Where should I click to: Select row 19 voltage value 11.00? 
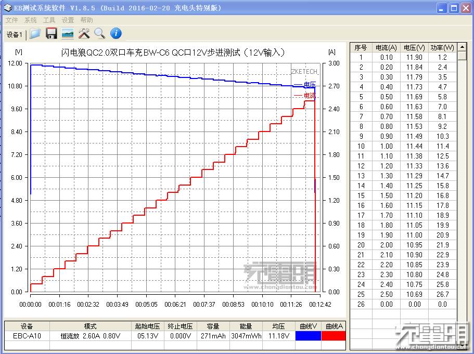pos(415,235)
